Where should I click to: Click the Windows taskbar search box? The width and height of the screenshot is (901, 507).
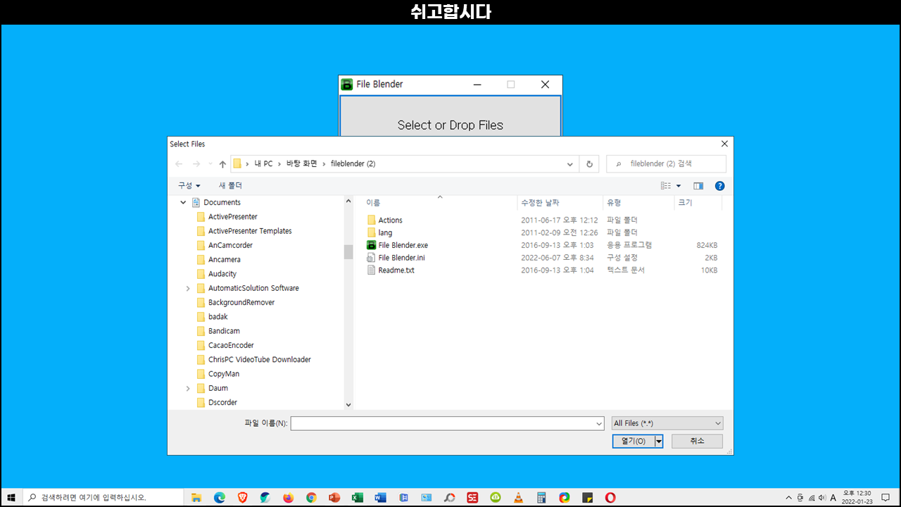tap(103, 497)
